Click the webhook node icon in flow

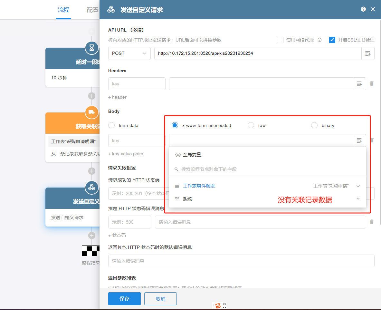pyautogui.click(x=92, y=187)
